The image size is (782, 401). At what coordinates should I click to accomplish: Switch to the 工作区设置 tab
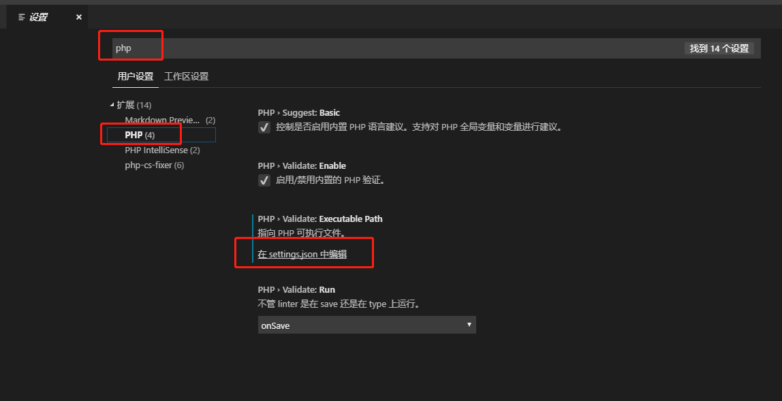(185, 76)
